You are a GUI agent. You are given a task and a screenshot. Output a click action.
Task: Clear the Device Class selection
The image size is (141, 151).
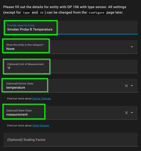click(x=126, y=86)
